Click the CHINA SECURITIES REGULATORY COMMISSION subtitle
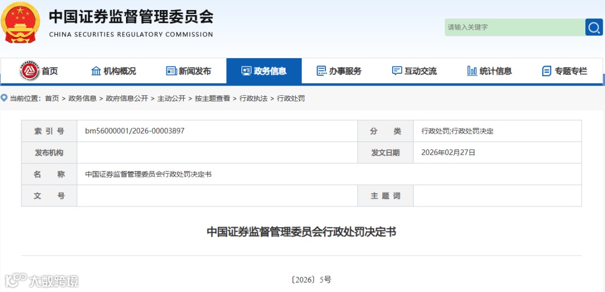 pyautogui.click(x=131, y=34)
